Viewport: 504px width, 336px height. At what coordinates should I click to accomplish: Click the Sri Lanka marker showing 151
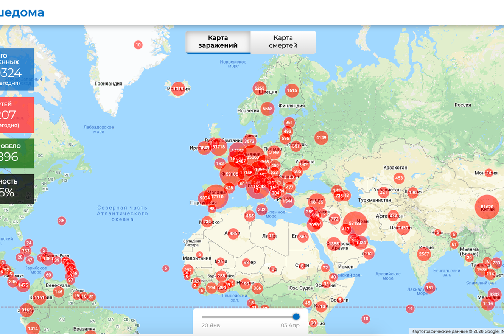click(x=429, y=288)
